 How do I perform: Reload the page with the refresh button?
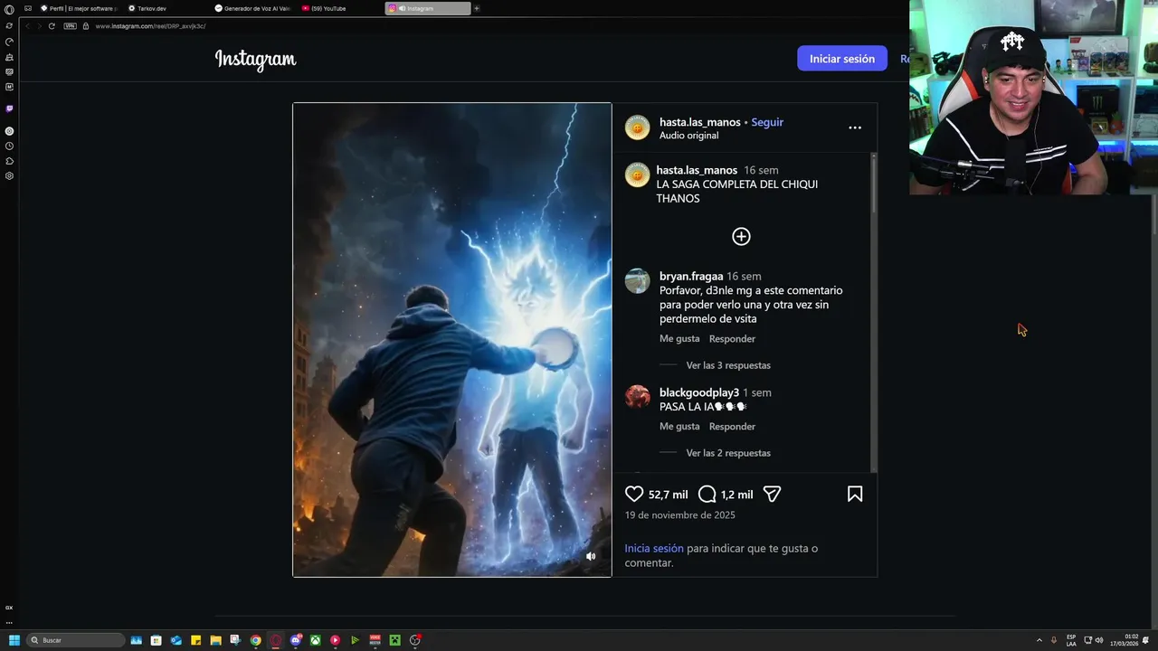(x=52, y=26)
